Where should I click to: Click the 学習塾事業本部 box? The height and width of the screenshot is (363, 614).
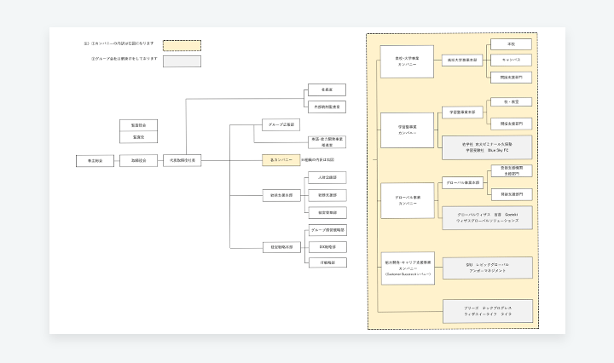462,112
